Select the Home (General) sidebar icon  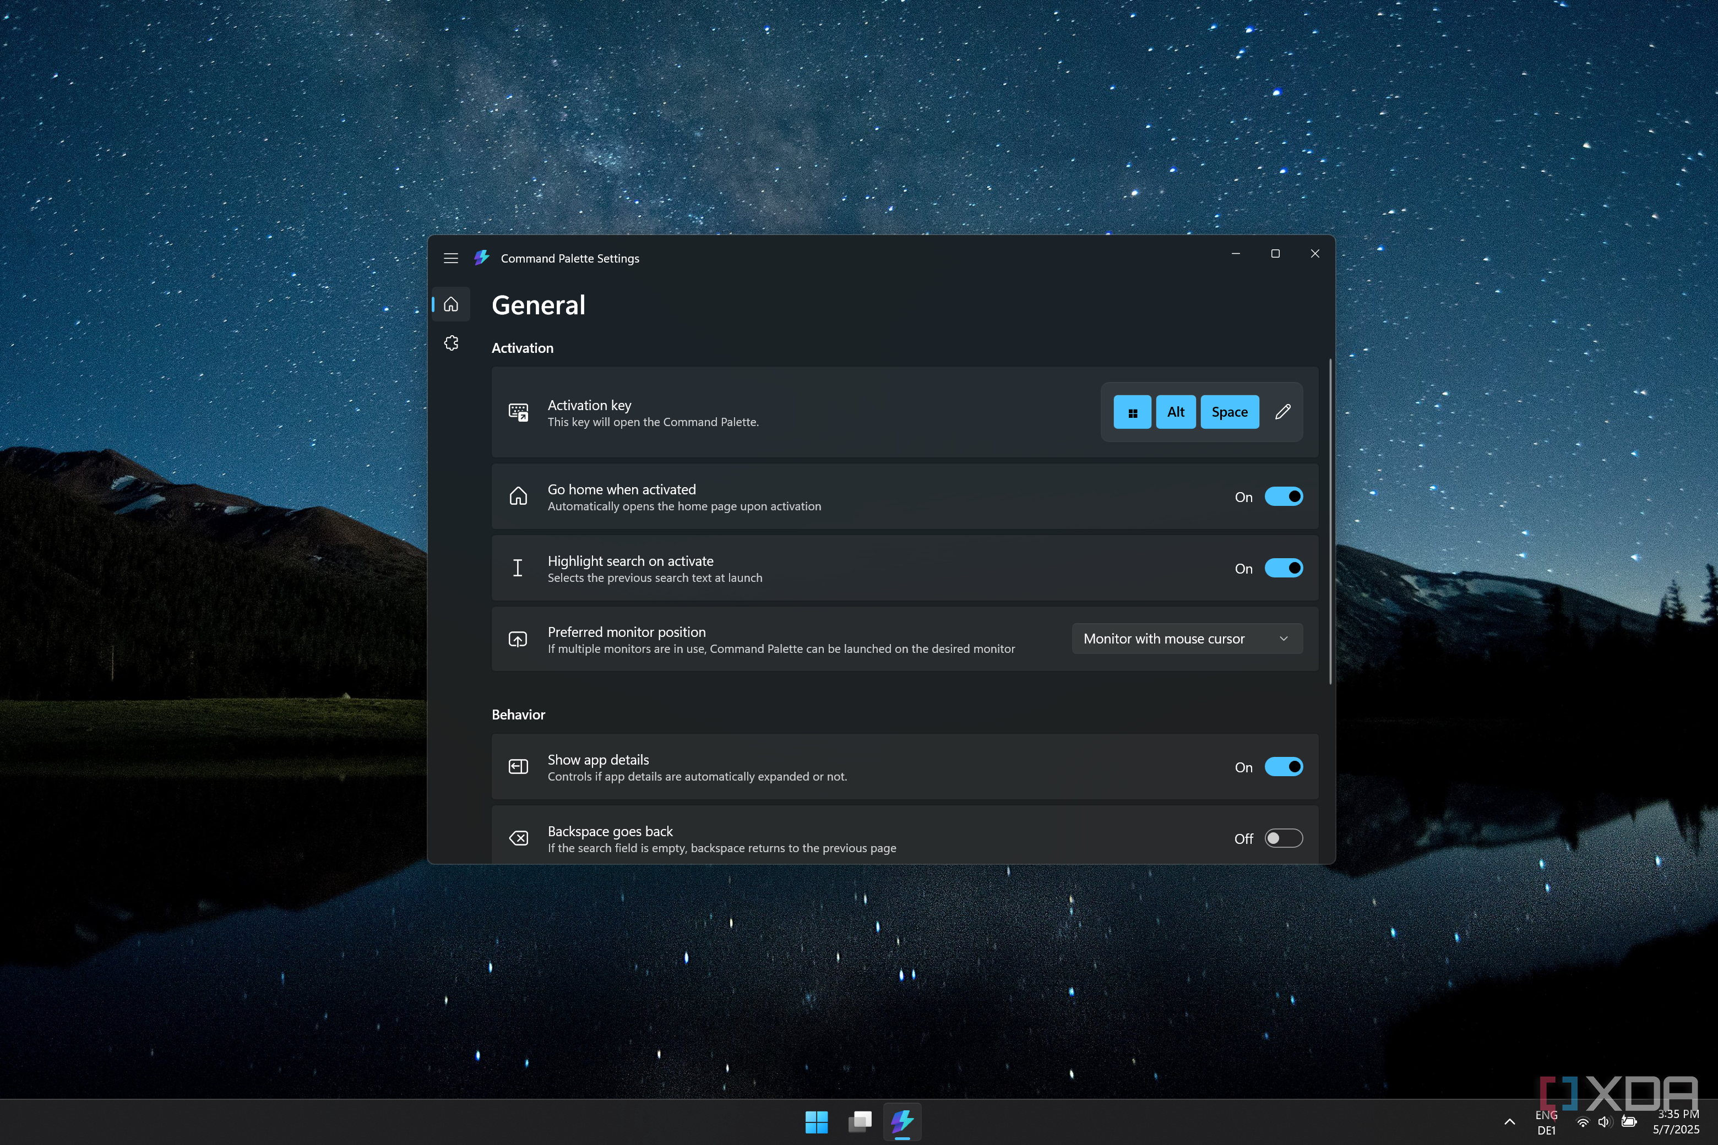[x=450, y=304]
